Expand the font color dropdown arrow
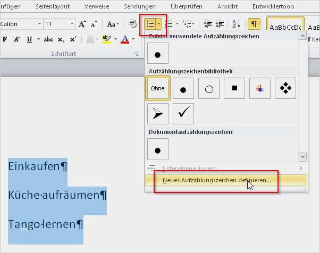This screenshot has height=253, width=320. click(x=133, y=39)
